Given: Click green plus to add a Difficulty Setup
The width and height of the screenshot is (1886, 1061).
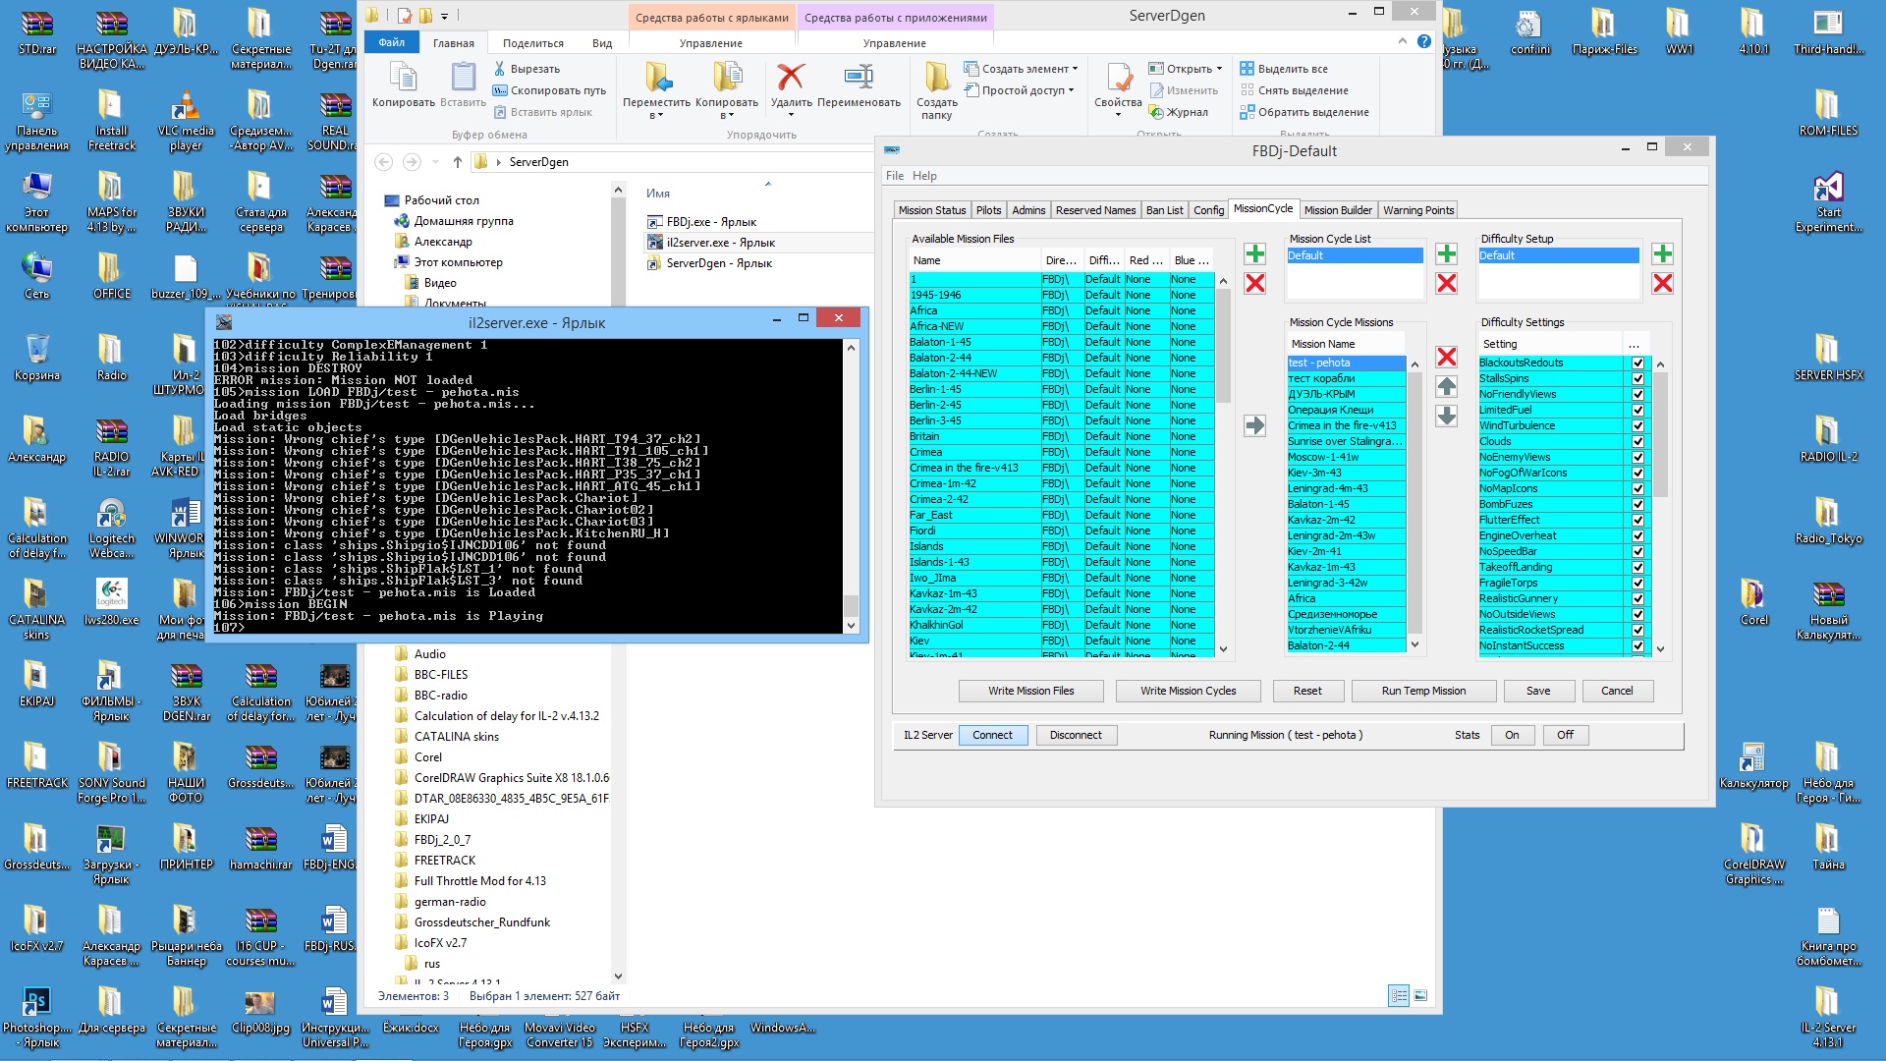Looking at the screenshot, I should click(x=1662, y=254).
